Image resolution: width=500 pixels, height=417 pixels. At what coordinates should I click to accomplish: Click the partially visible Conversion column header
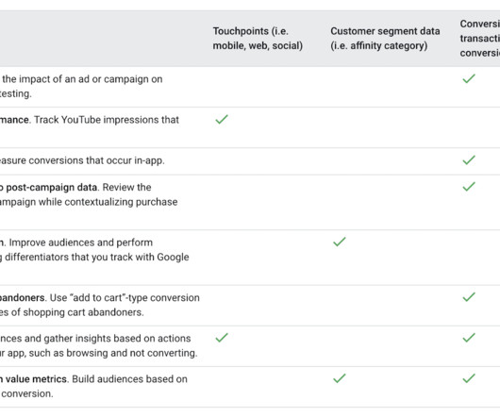click(480, 39)
